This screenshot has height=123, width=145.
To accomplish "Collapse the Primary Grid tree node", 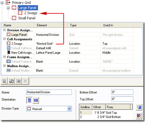I will 2,3.
